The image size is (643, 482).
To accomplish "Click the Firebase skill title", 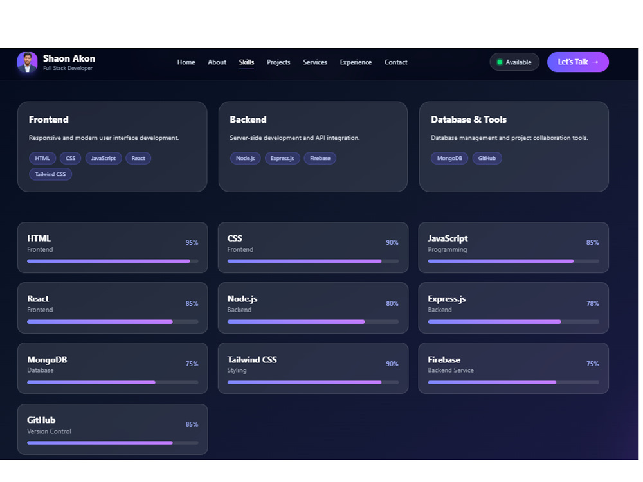I will (x=444, y=360).
